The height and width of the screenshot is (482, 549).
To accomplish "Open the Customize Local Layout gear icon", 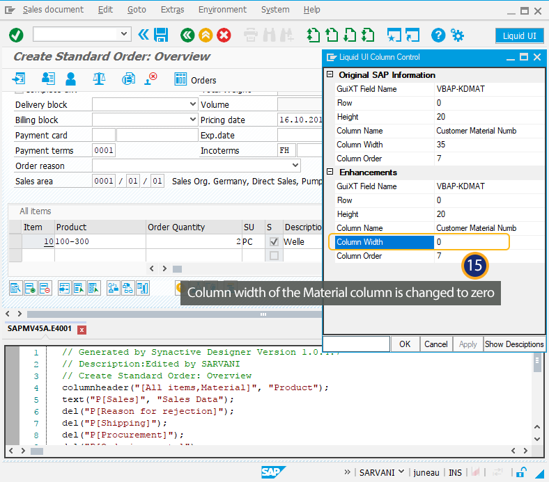I will coord(457,35).
